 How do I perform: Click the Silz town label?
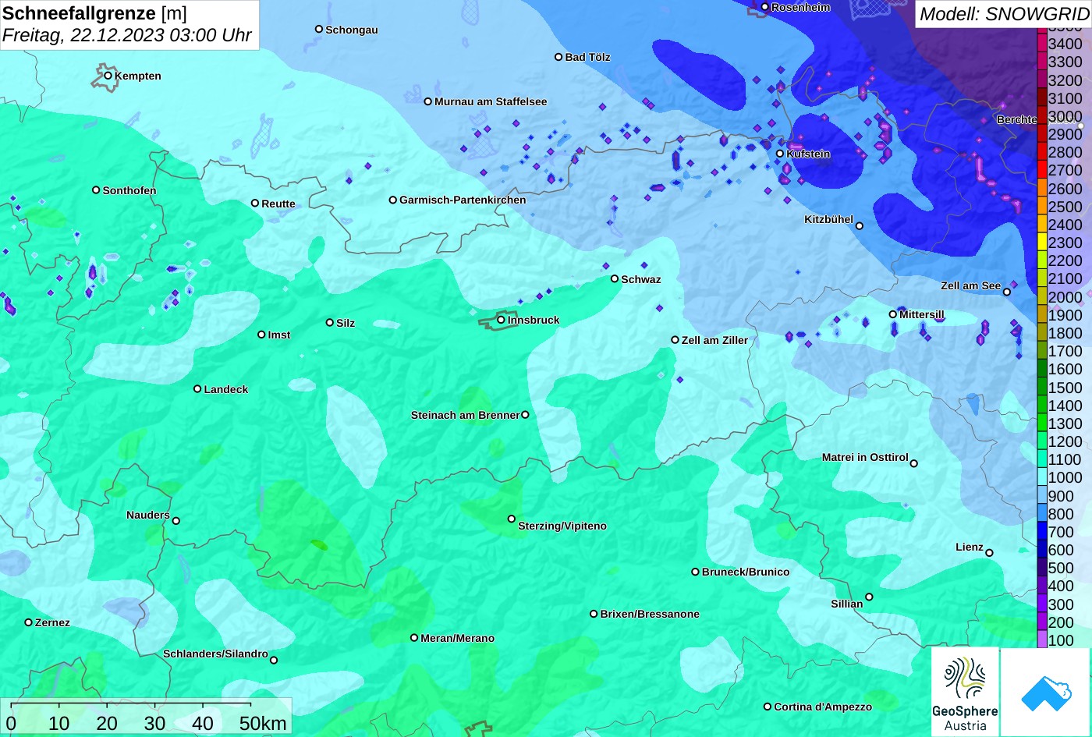pyautogui.click(x=346, y=323)
